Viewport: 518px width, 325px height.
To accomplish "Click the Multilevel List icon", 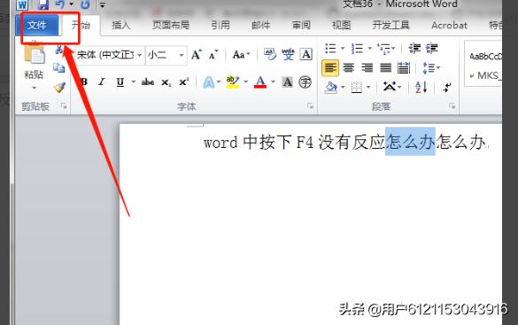I will [384, 49].
